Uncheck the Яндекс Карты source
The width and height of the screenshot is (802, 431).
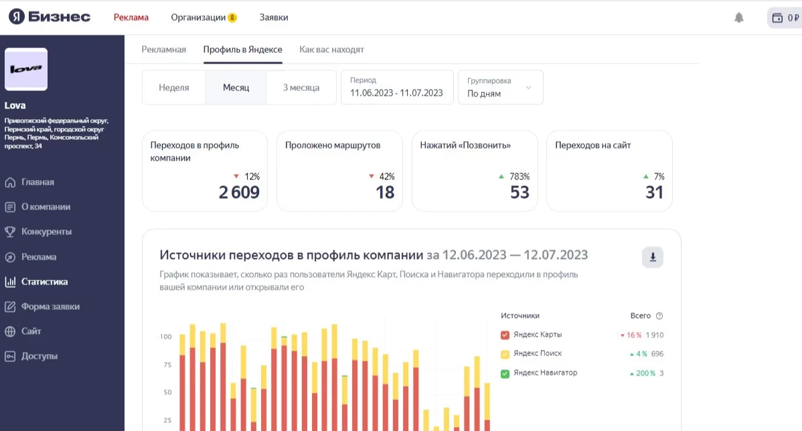pos(505,335)
